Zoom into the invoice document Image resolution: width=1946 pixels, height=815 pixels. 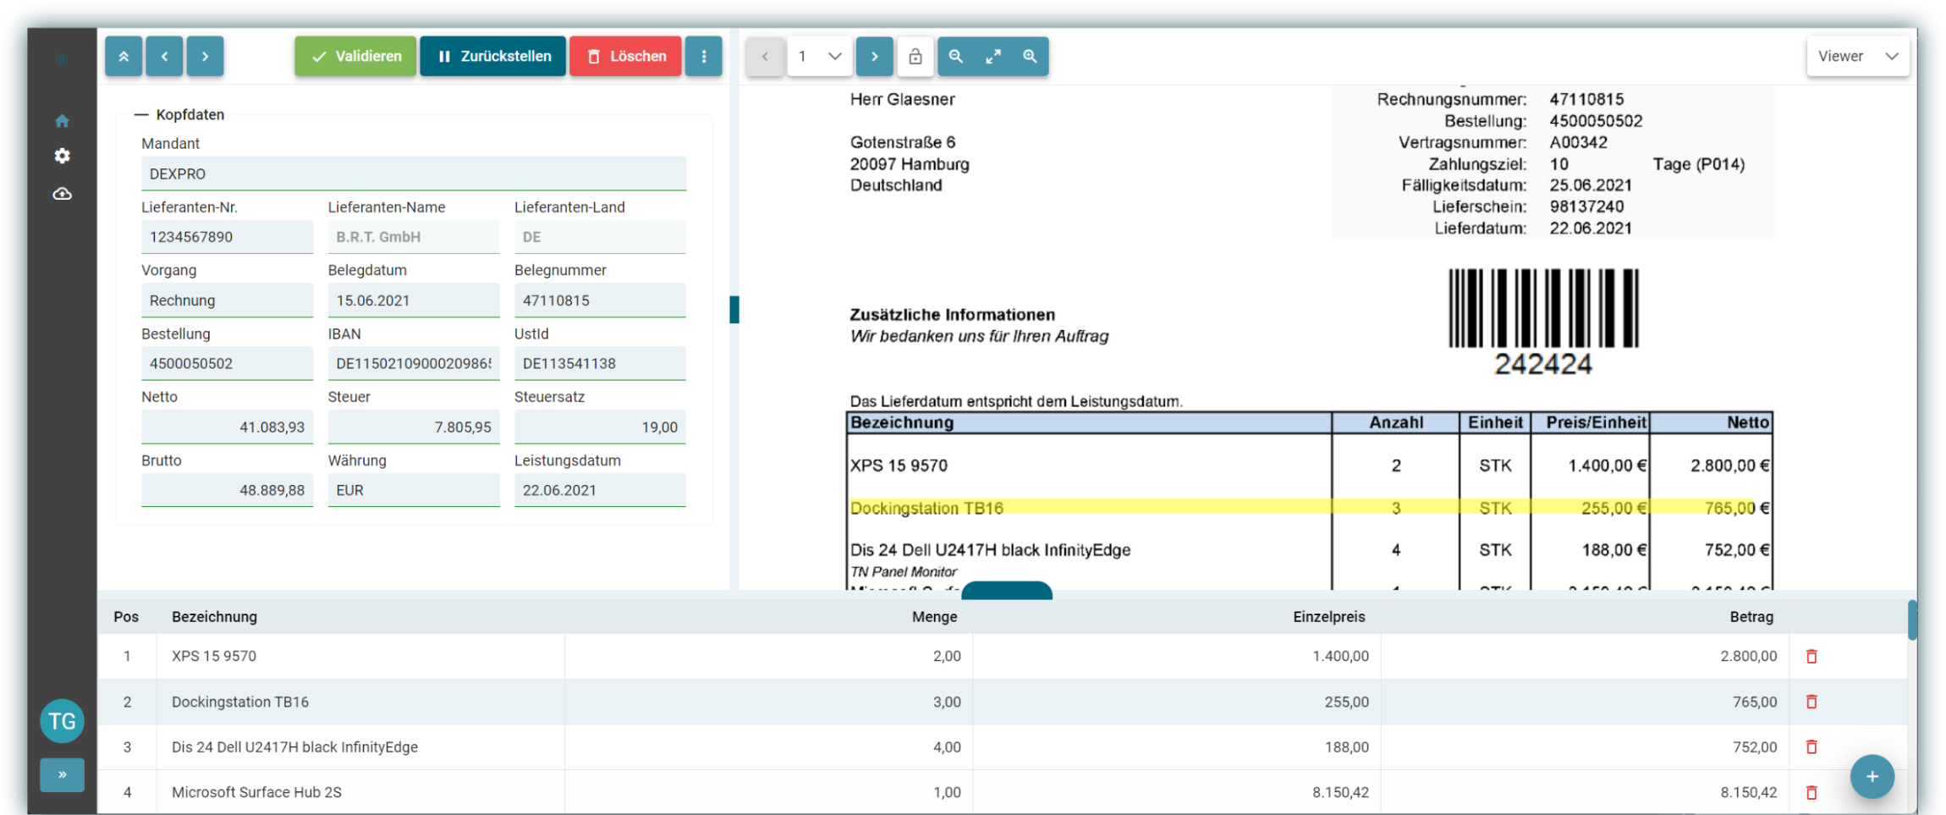coord(1031,56)
